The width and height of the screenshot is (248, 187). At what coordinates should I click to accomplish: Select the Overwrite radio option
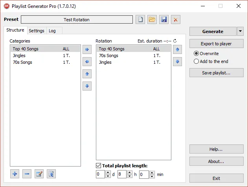coord(197,54)
